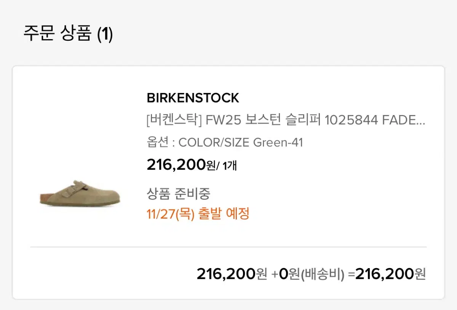Click the (배송비) shipping label
The height and width of the screenshot is (310, 457).
tap(323, 274)
